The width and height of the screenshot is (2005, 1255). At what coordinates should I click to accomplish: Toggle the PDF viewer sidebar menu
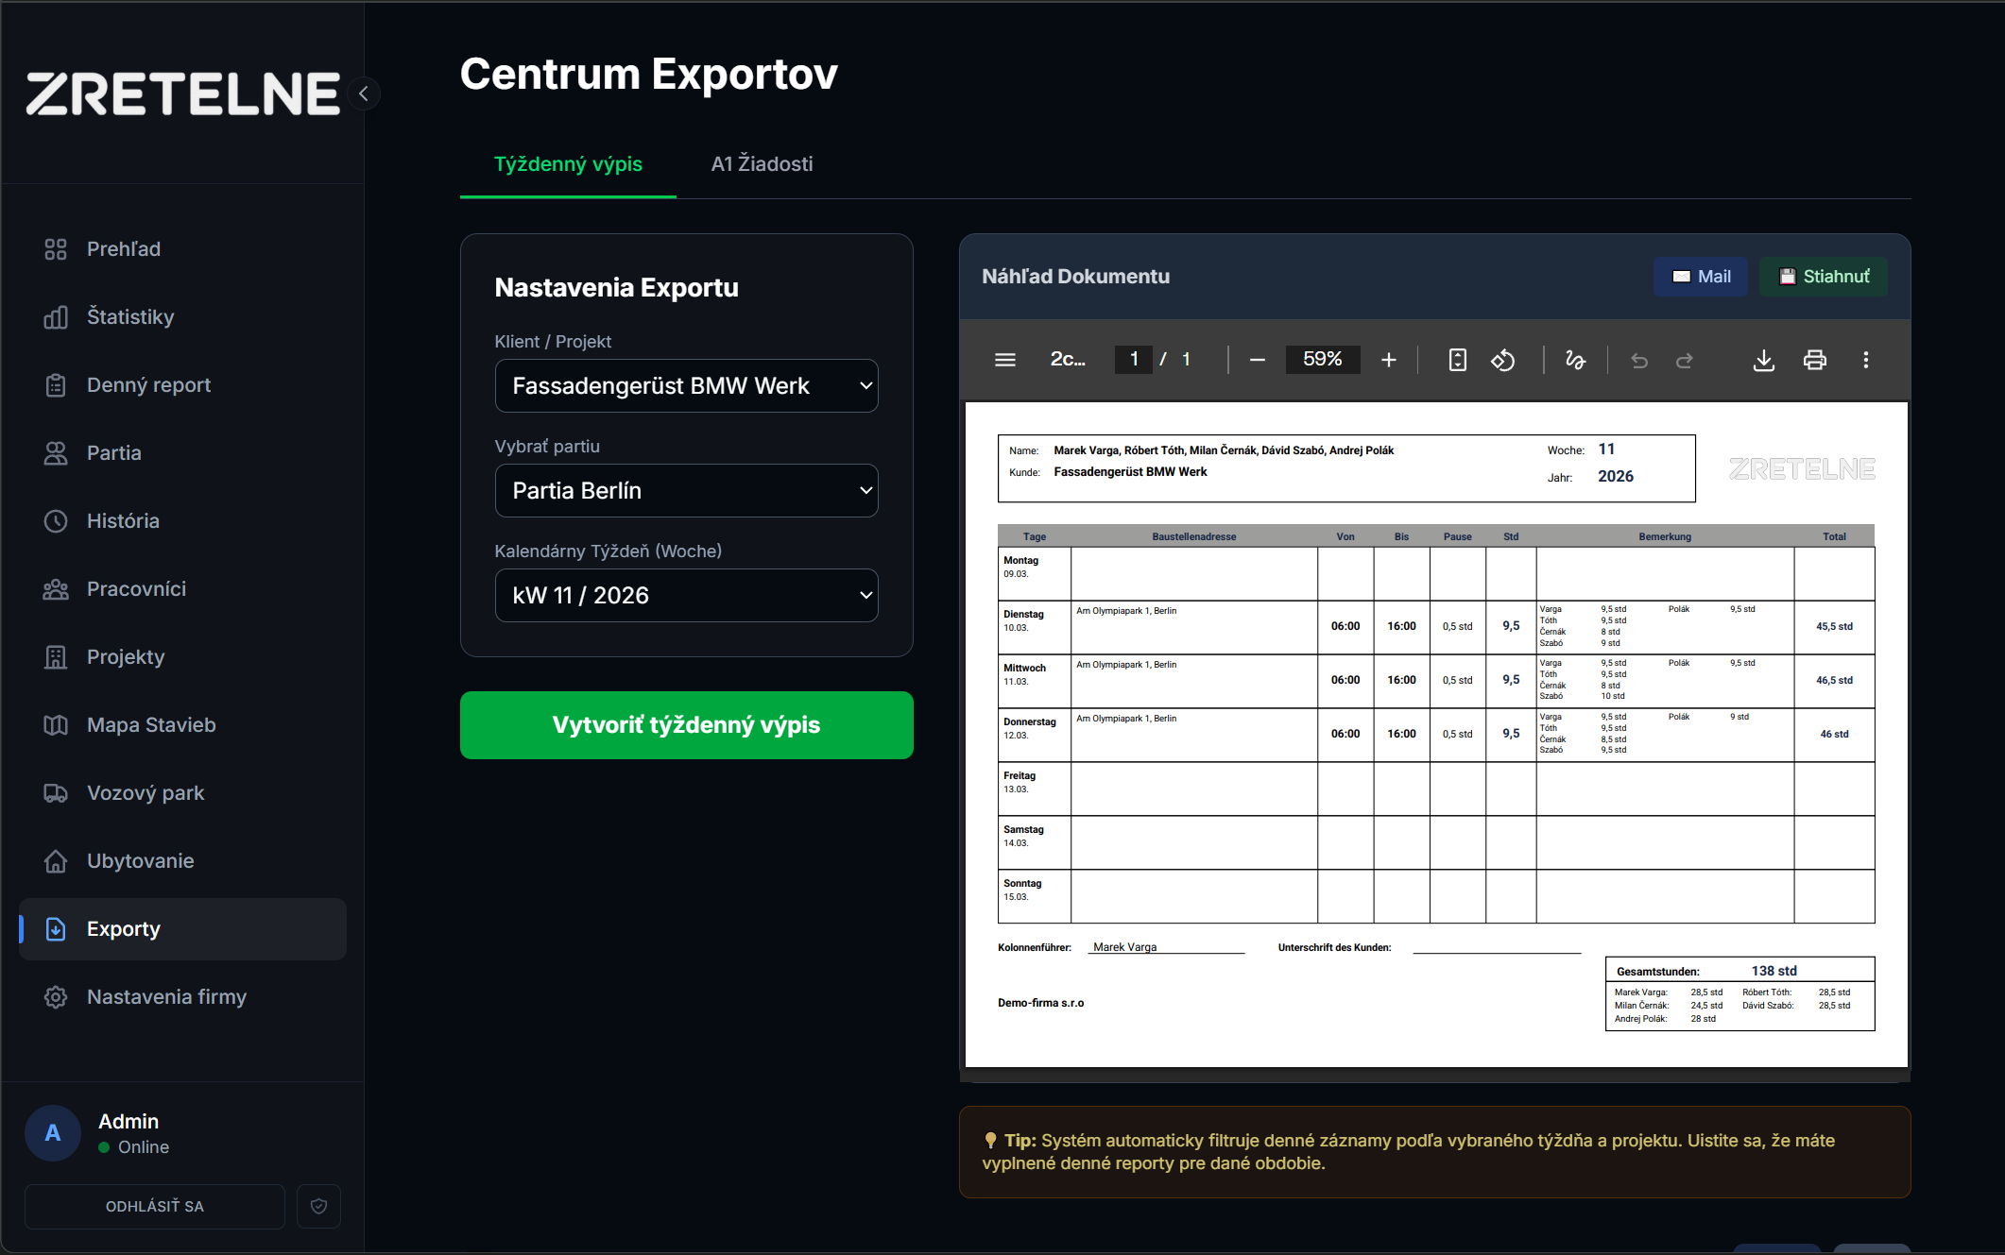(x=1005, y=360)
